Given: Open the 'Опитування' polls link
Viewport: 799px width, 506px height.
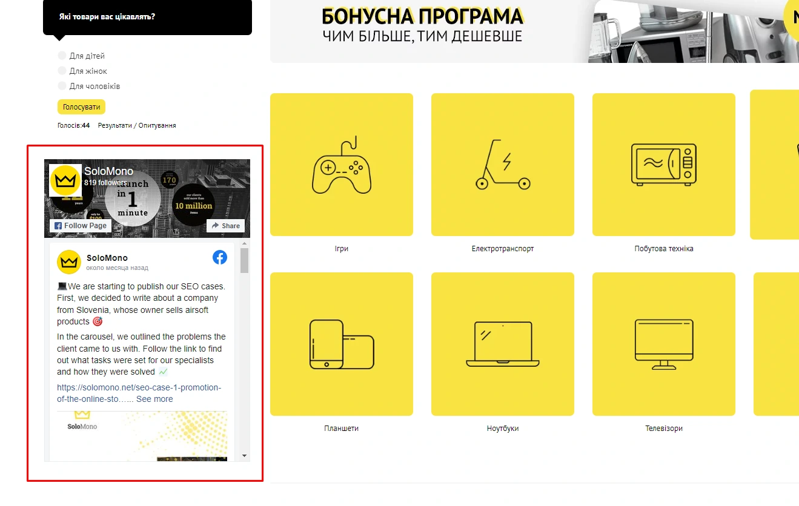Looking at the screenshot, I should point(157,125).
